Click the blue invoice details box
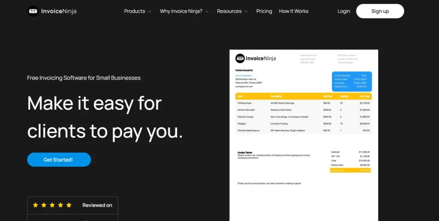Screen dimensions: 439x221 pyautogui.click(x=352, y=81)
